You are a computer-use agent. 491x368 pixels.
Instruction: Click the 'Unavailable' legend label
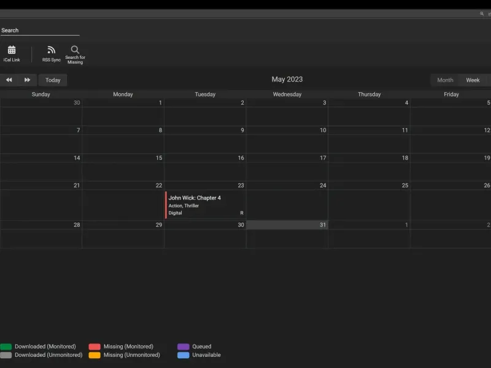[206, 355]
